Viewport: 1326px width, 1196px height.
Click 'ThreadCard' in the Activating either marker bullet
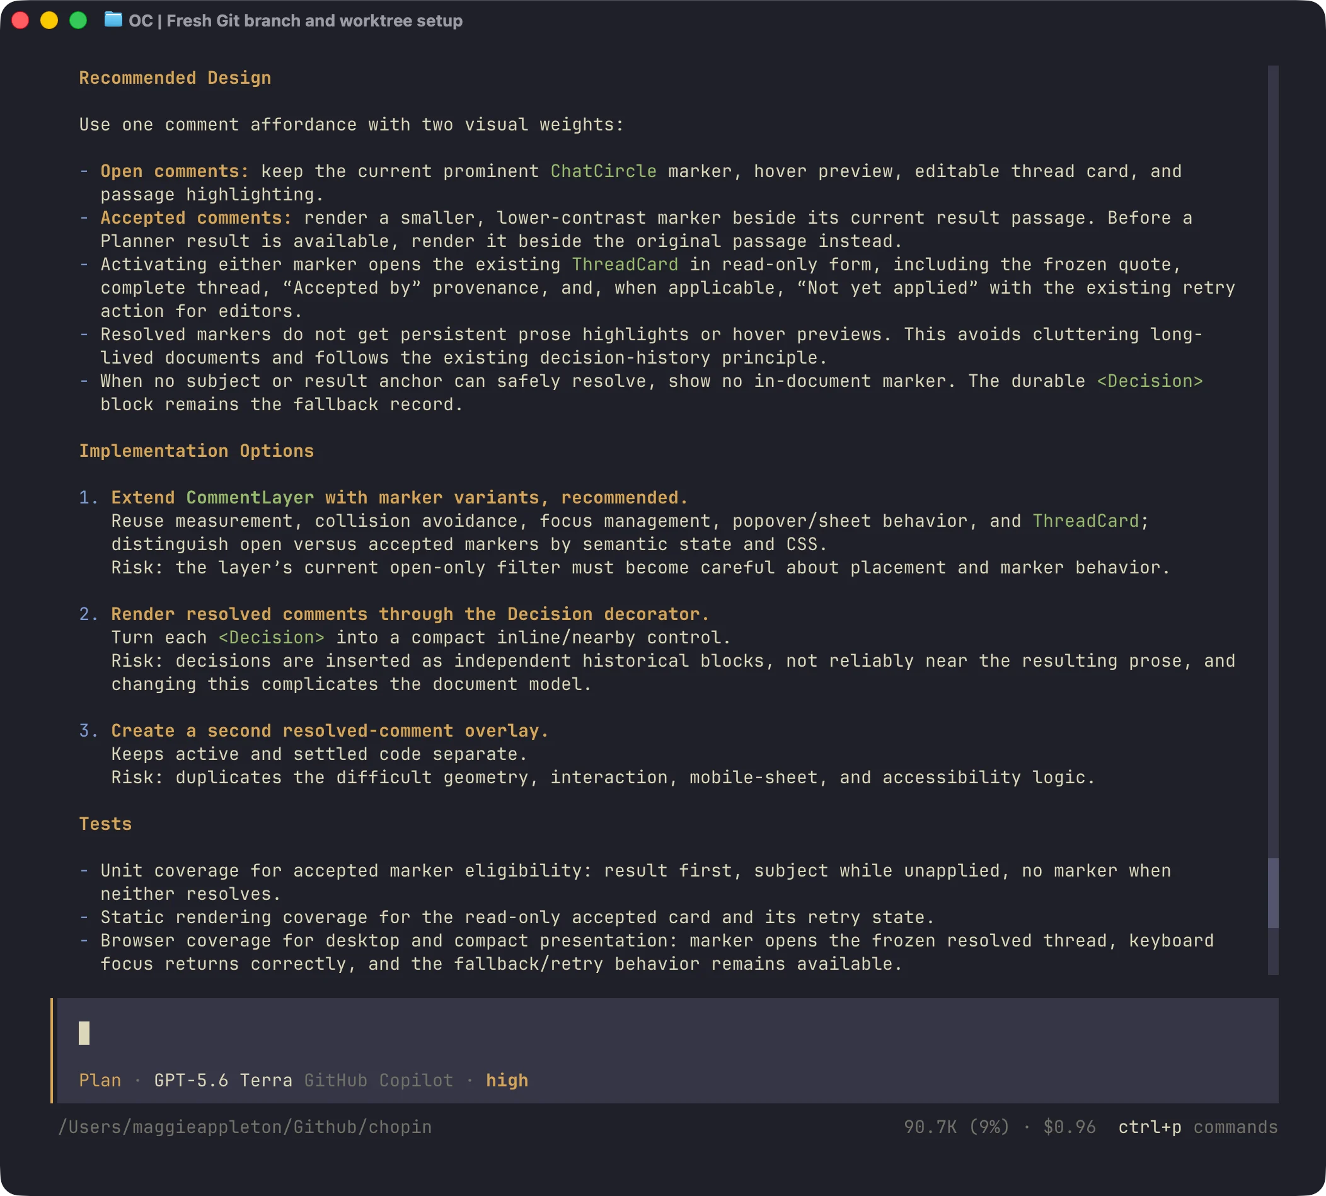click(x=624, y=265)
